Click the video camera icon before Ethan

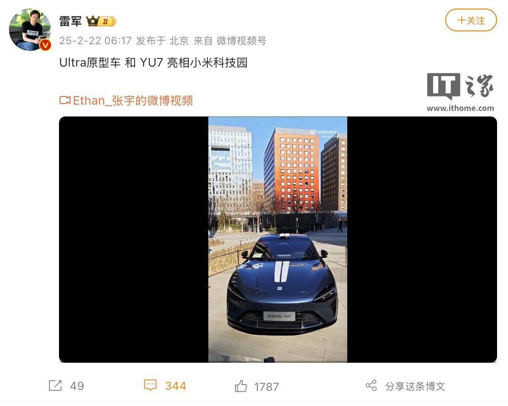[x=65, y=100]
